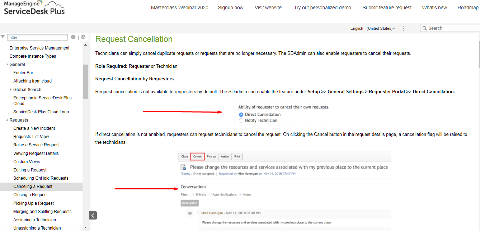Viewport: 480px width, 231px height.
Task: Go to Submit feature request
Action: pos(387,8)
